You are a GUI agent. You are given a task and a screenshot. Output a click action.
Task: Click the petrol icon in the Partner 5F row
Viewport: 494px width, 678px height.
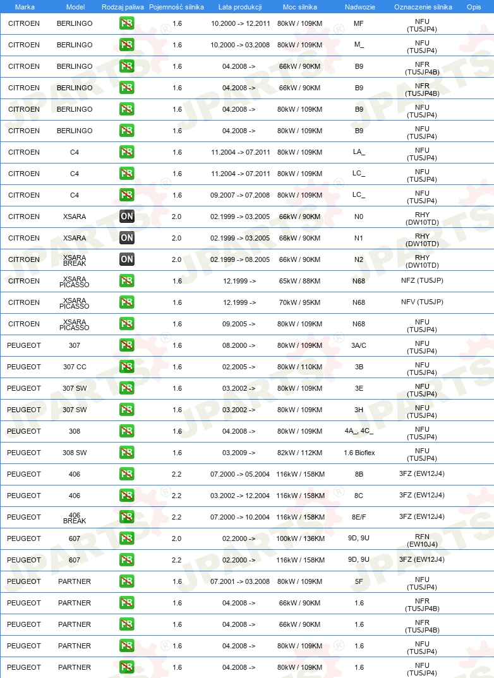coord(127,581)
